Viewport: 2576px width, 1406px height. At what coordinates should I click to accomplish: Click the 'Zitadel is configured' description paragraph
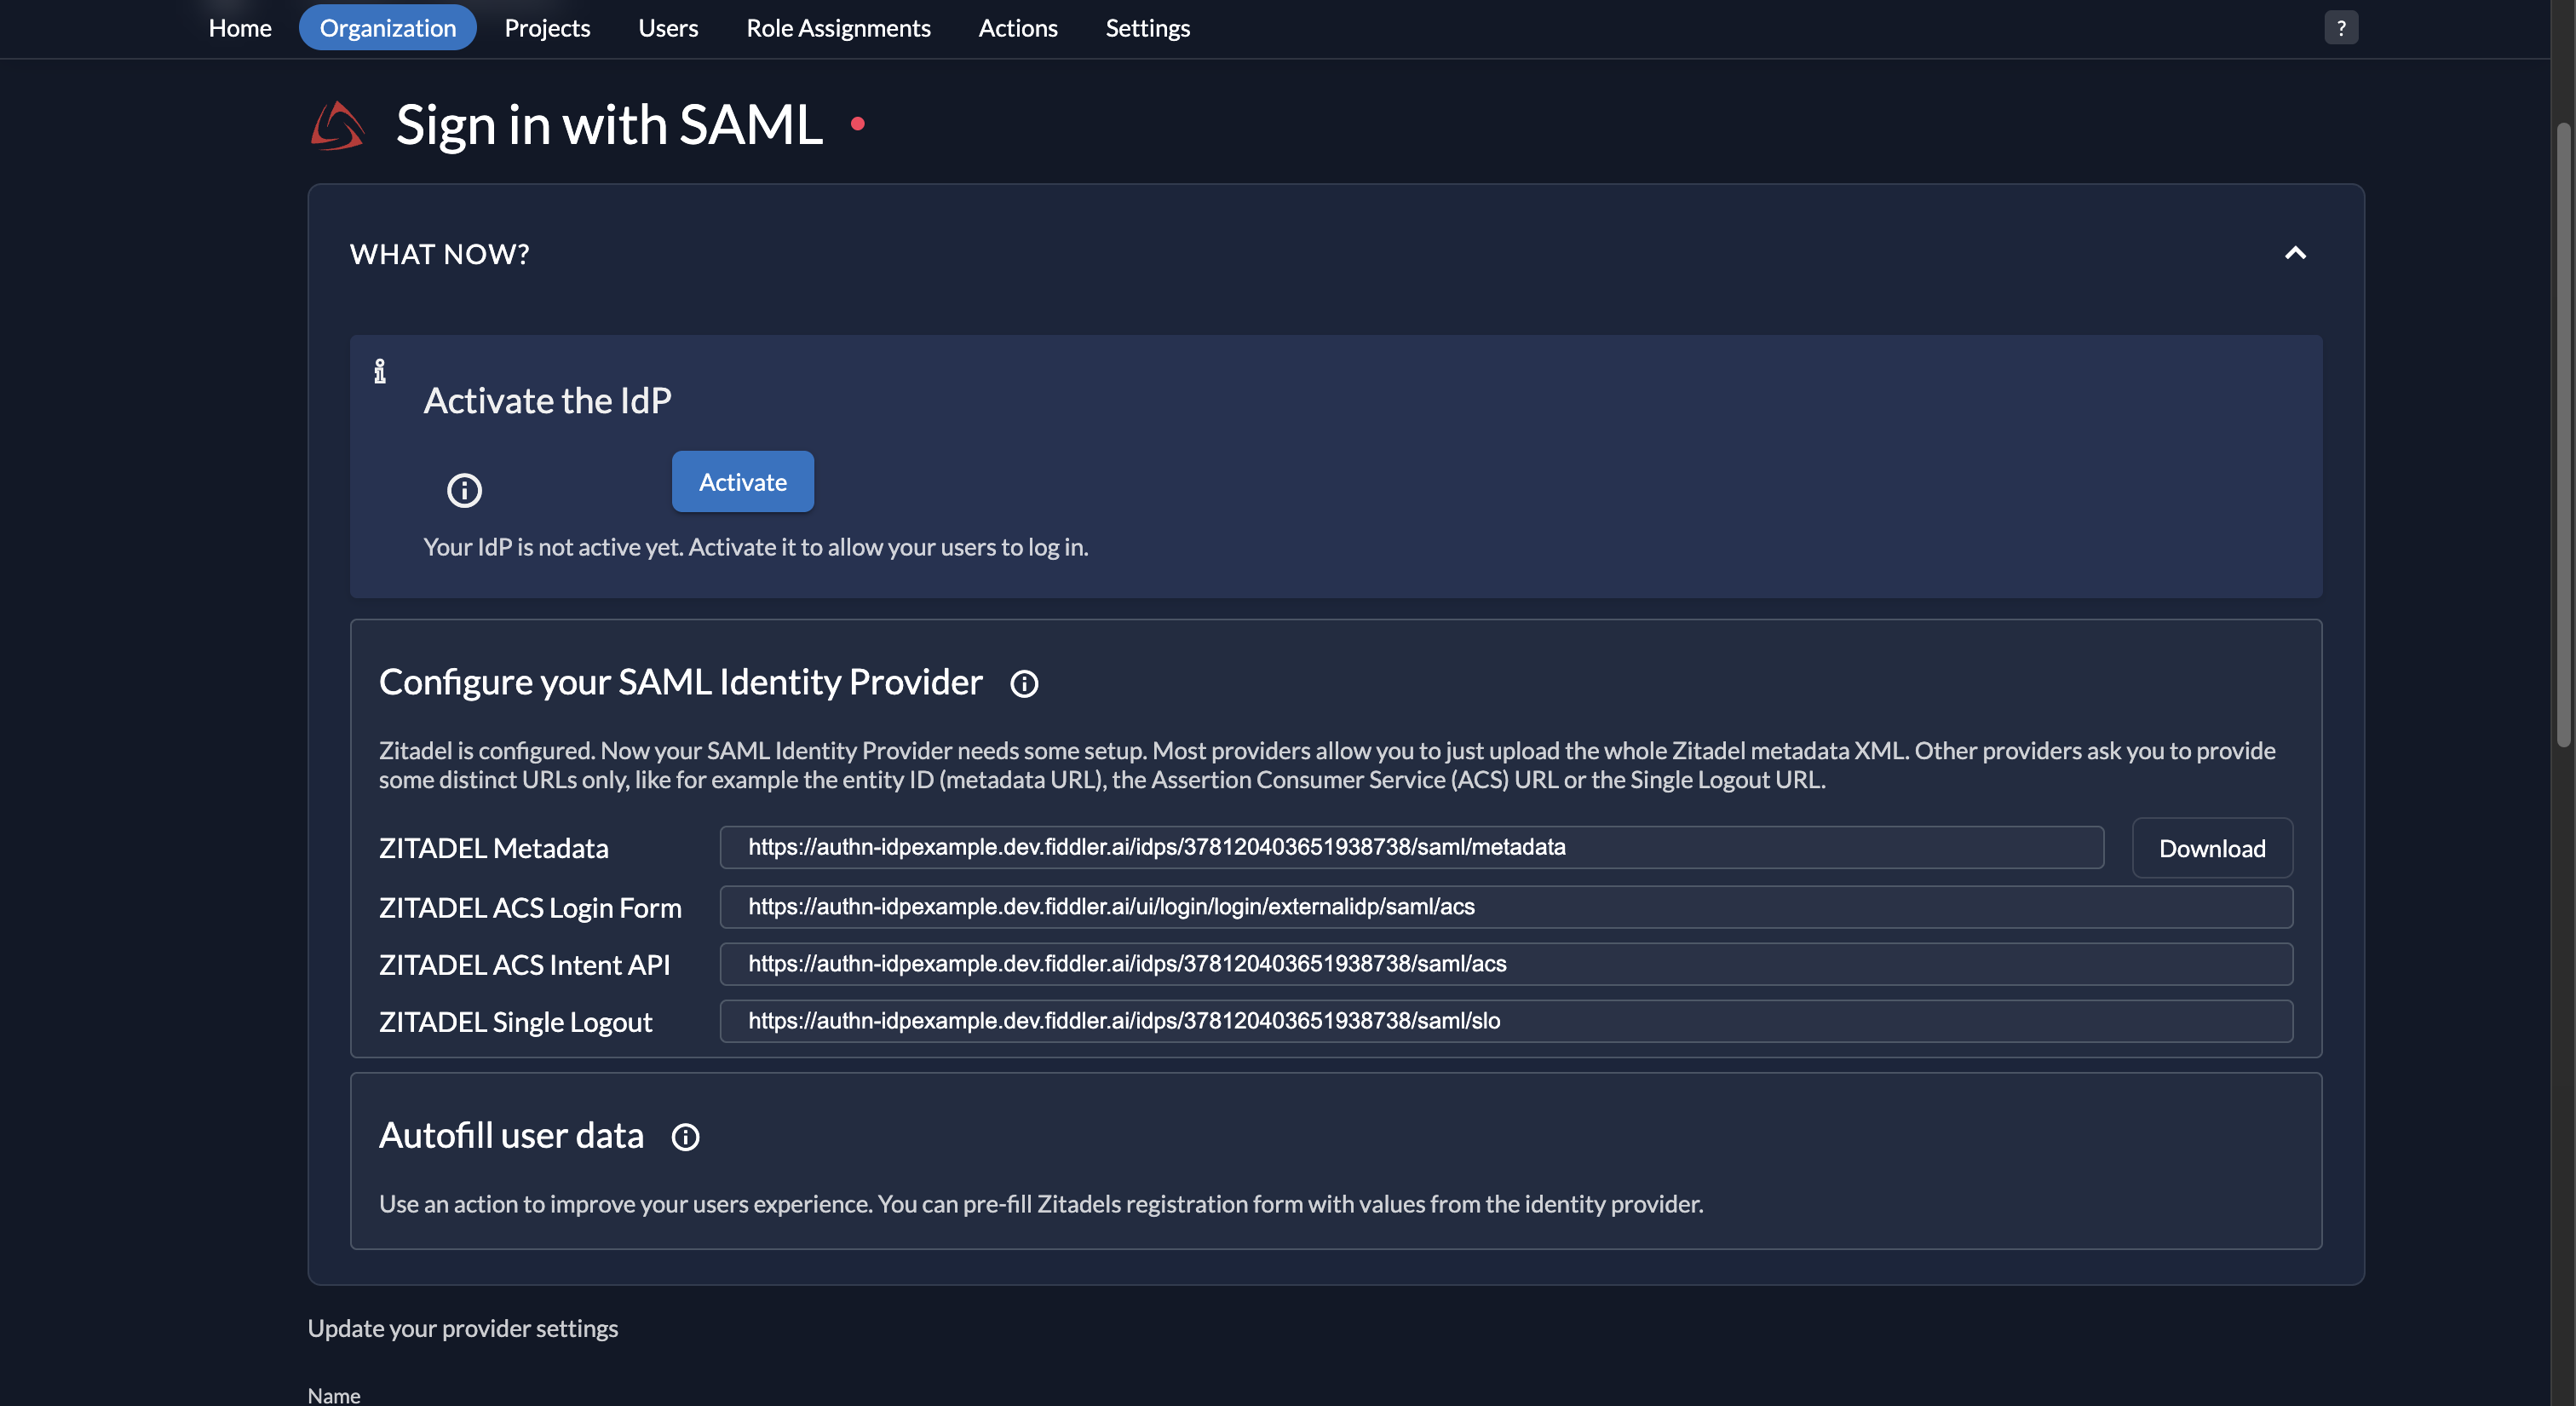1327,765
